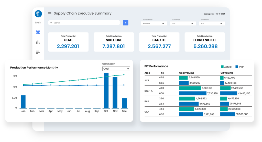
Task: Click the globe logo in the sidebar
Action: [38, 14]
